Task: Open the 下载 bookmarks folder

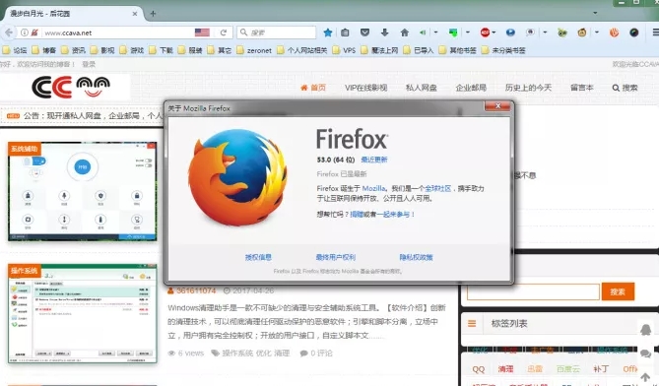Action: (161, 50)
